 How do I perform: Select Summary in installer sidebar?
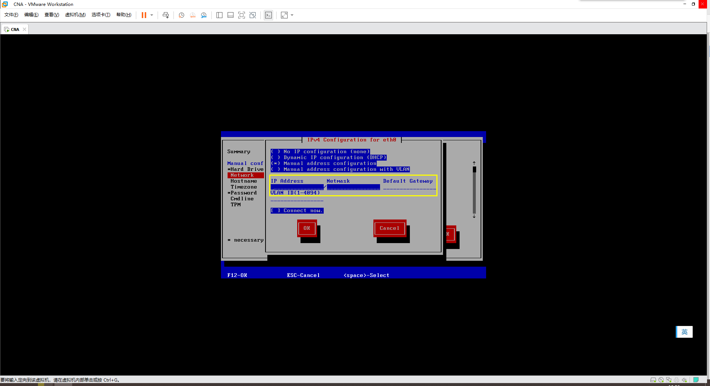coord(239,152)
